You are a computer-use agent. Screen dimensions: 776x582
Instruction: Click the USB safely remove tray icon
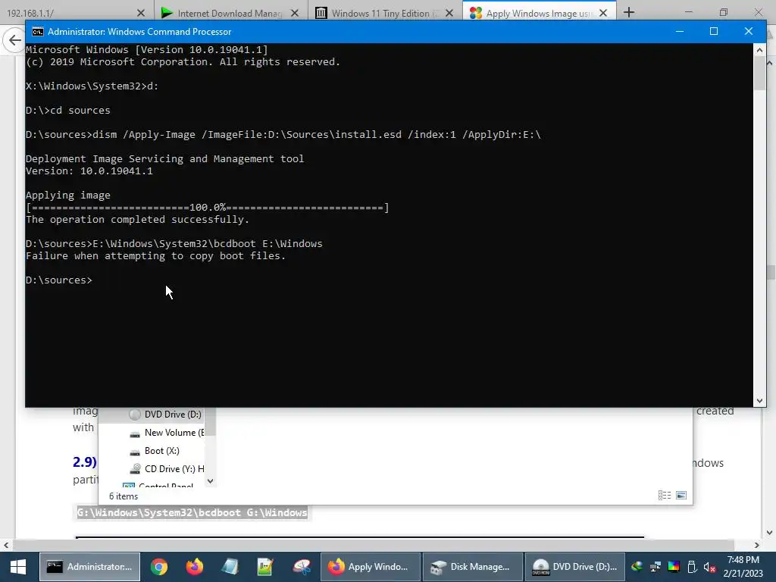pyautogui.click(x=692, y=567)
